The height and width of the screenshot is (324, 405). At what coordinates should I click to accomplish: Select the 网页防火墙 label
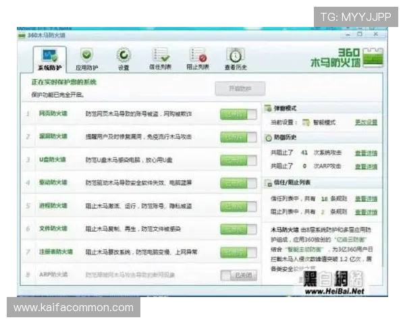click(x=53, y=113)
